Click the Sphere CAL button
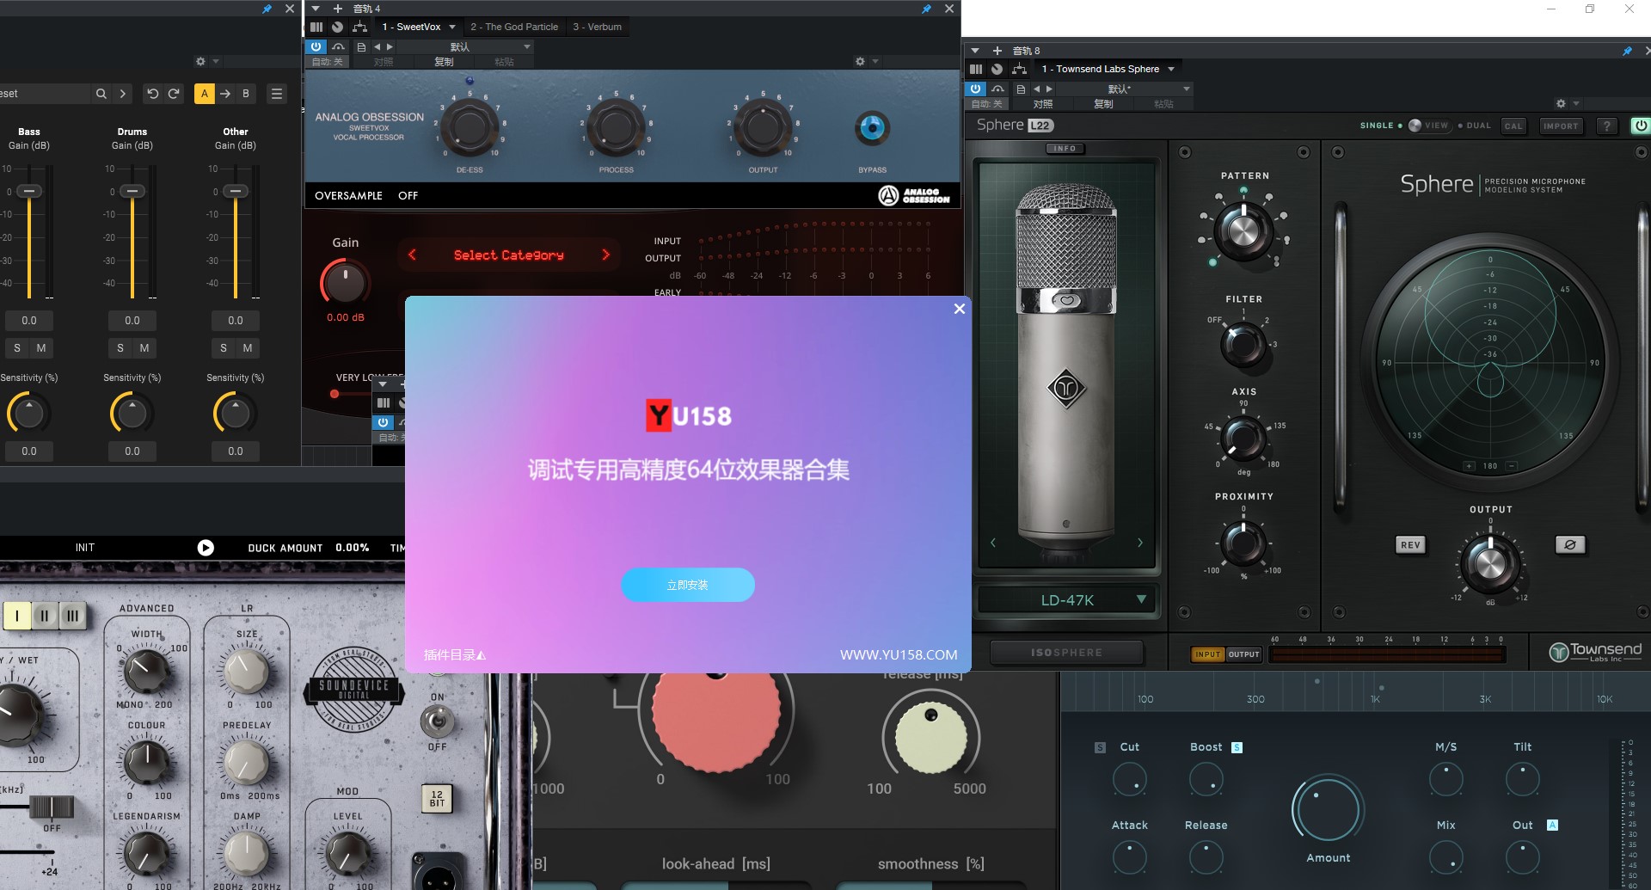Image resolution: width=1651 pixels, height=890 pixels. (1513, 126)
